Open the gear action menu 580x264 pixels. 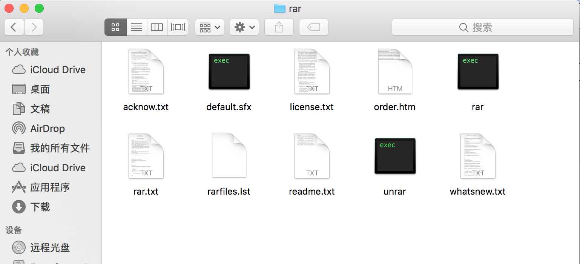(x=244, y=27)
